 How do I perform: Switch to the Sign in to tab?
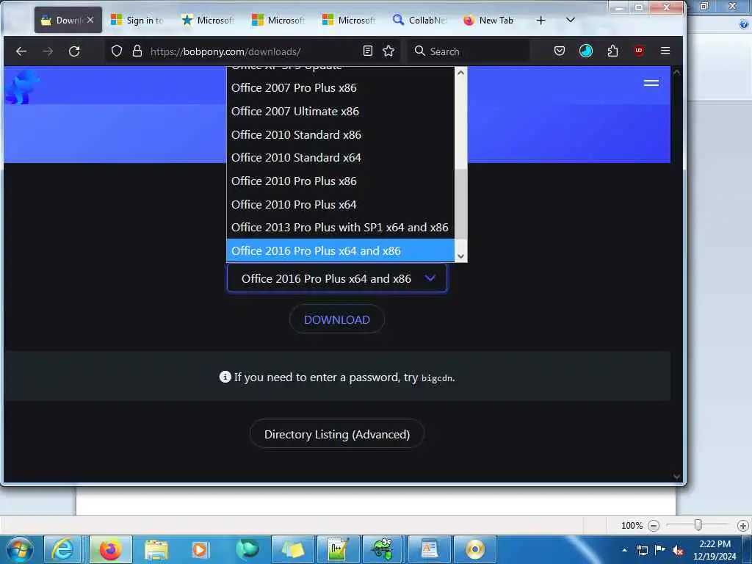tap(139, 20)
